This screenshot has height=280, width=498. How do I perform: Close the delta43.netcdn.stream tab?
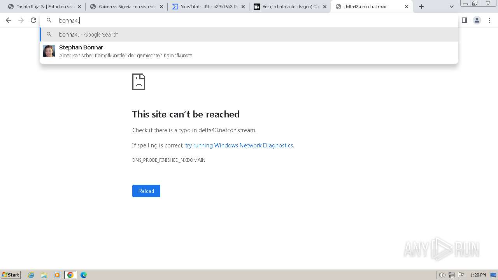(407, 7)
